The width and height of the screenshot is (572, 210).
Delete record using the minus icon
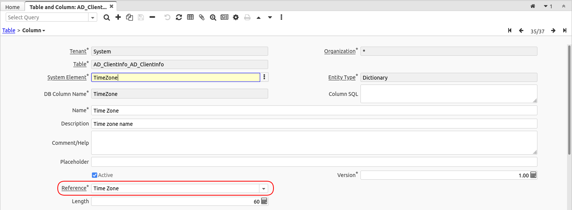pos(152,17)
